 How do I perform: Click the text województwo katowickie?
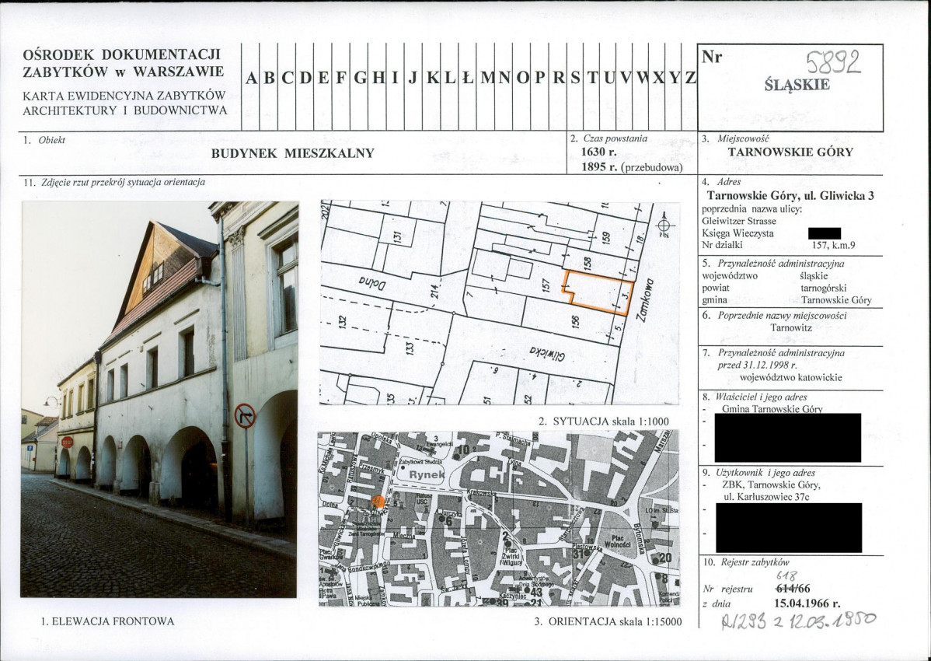pos(791,377)
